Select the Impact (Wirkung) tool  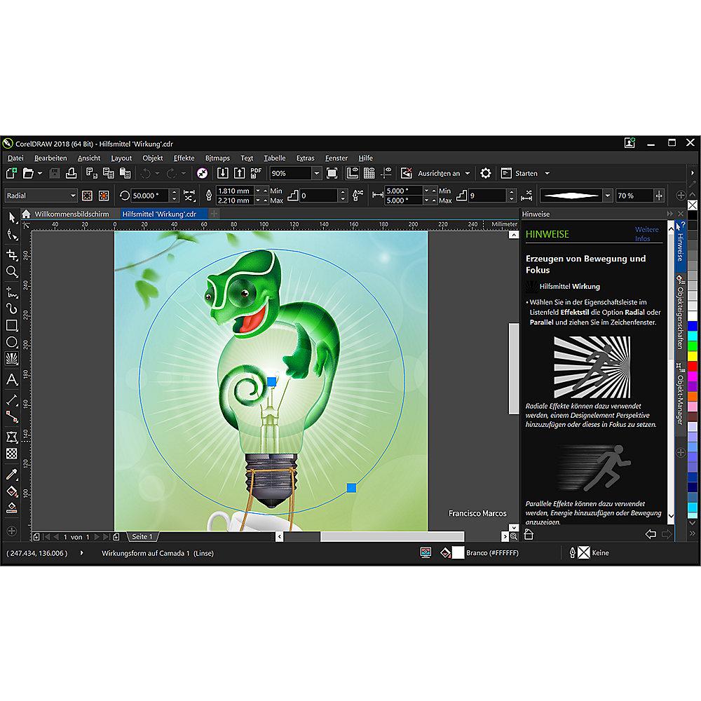(12, 359)
